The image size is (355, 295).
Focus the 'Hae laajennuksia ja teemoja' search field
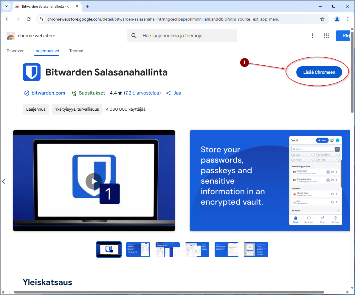182,36
